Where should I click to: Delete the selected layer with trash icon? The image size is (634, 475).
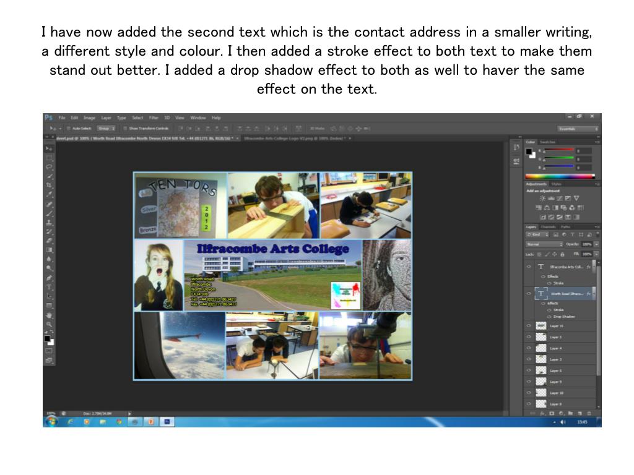pyautogui.click(x=589, y=414)
